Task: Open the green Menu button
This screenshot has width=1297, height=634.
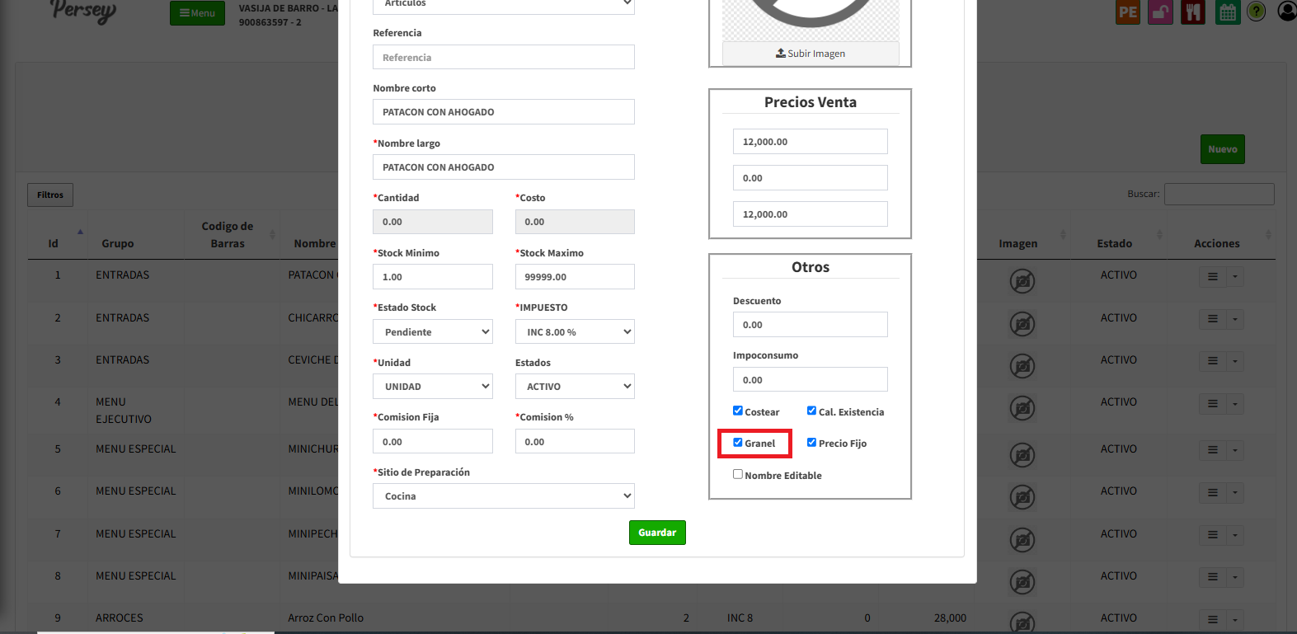Action: 197,13
